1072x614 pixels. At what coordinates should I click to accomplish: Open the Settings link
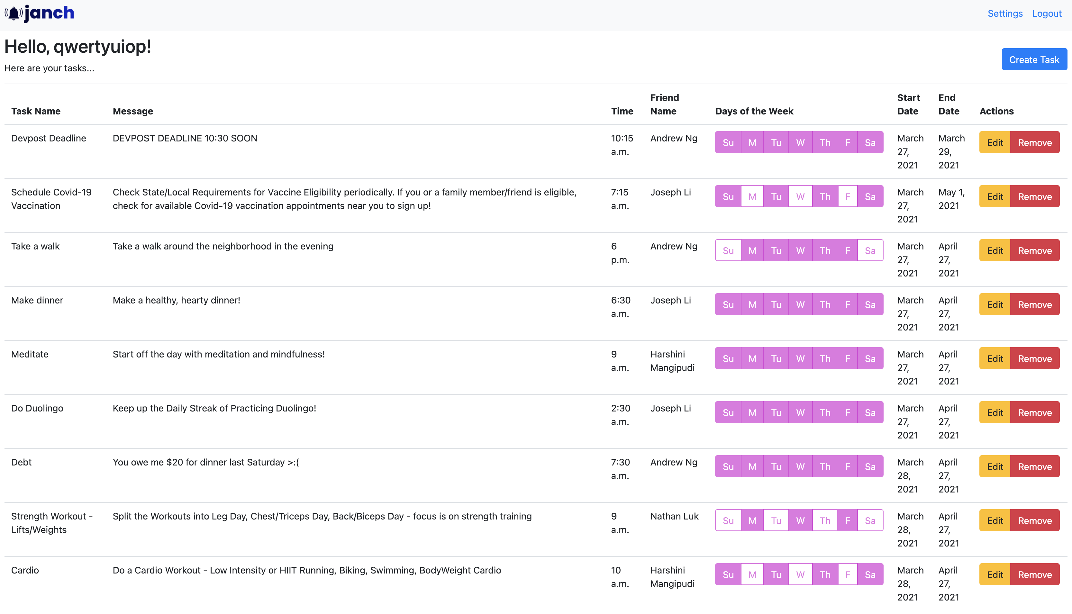pyautogui.click(x=1005, y=14)
